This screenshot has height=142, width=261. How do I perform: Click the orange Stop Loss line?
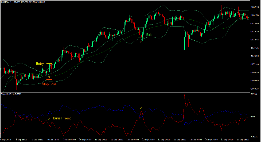click(49, 79)
